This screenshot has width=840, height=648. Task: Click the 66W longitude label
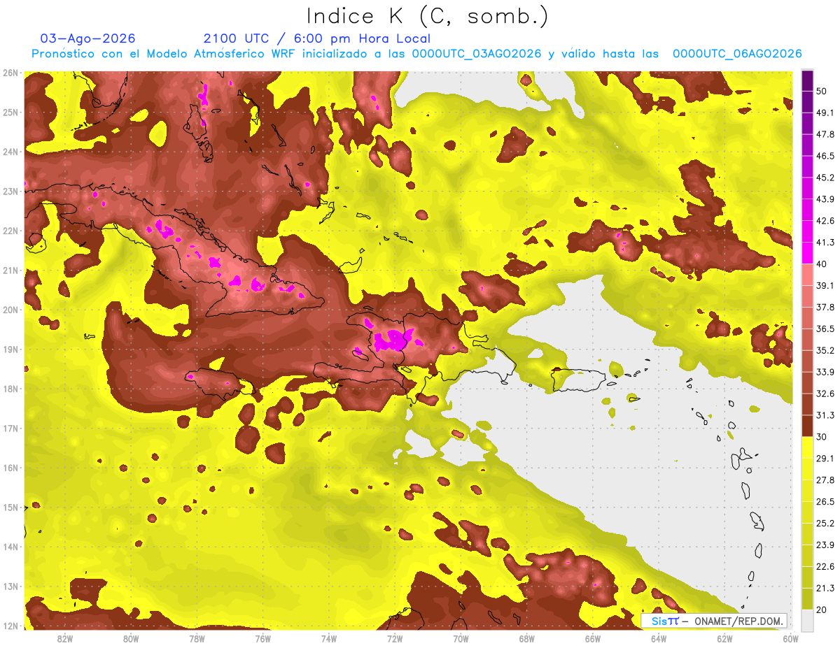coord(593,638)
